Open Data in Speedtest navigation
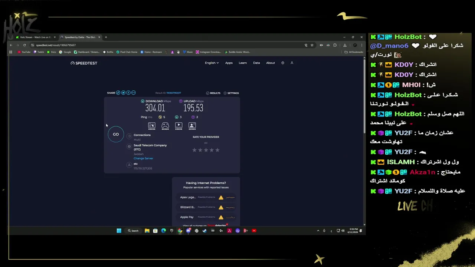The width and height of the screenshot is (475, 267). (256, 63)
